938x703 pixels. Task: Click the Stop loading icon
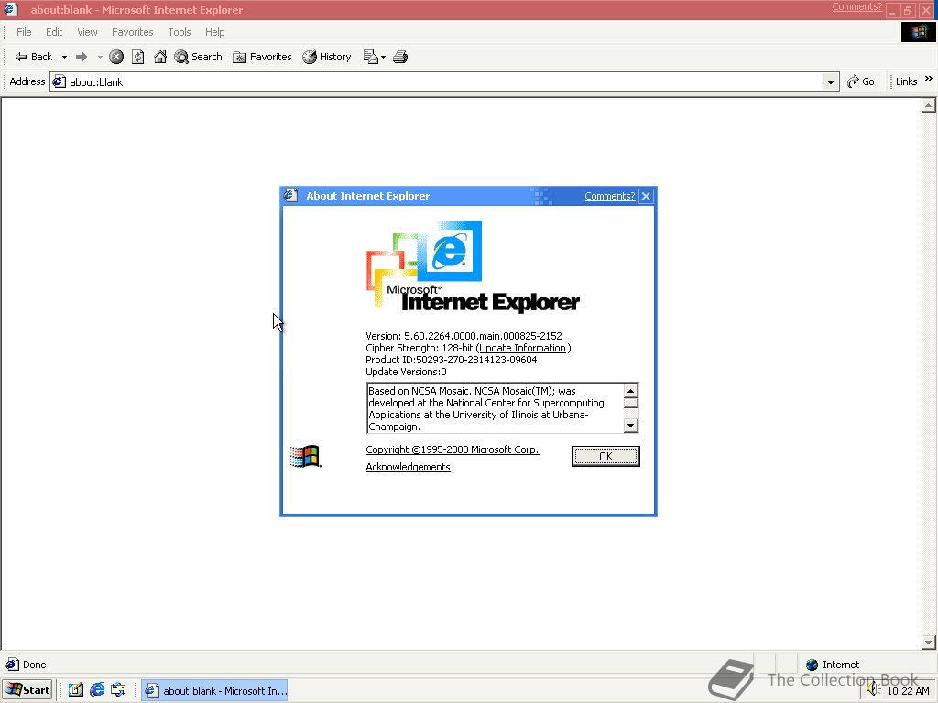pos(116,57)
